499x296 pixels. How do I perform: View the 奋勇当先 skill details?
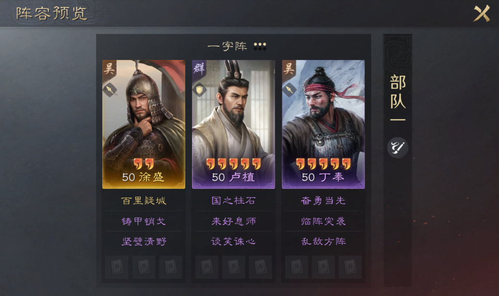[323, 200]
